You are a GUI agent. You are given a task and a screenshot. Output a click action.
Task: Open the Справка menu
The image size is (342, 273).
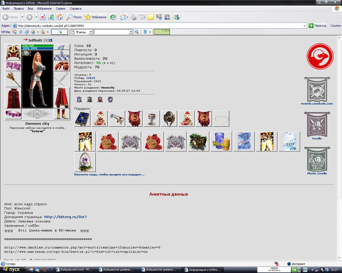point(76,9)
